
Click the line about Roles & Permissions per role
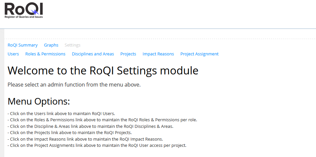102,120
